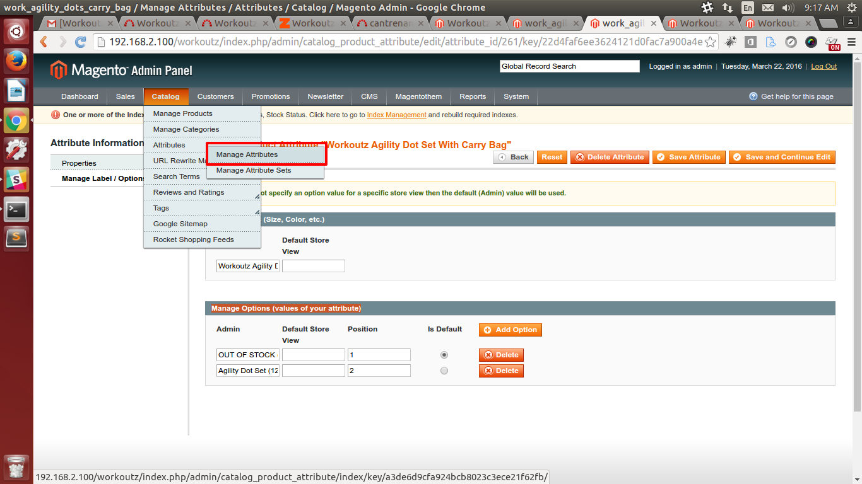Click the orange Save Attribute button
Image resolution: width=862 pixels, height=484 pixels.
point(689,157)
